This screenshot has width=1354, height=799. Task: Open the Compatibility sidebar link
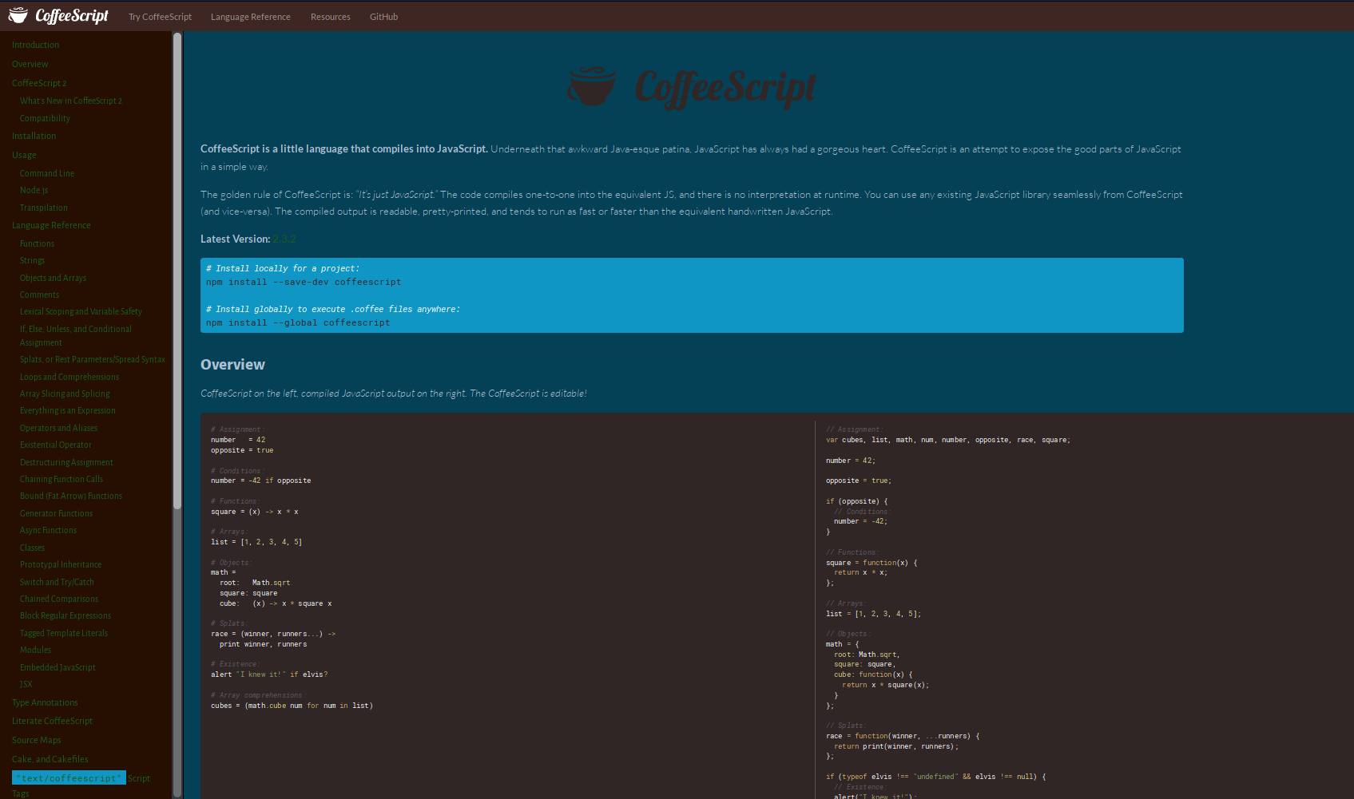pyautogui.click(x=45, y=118)
